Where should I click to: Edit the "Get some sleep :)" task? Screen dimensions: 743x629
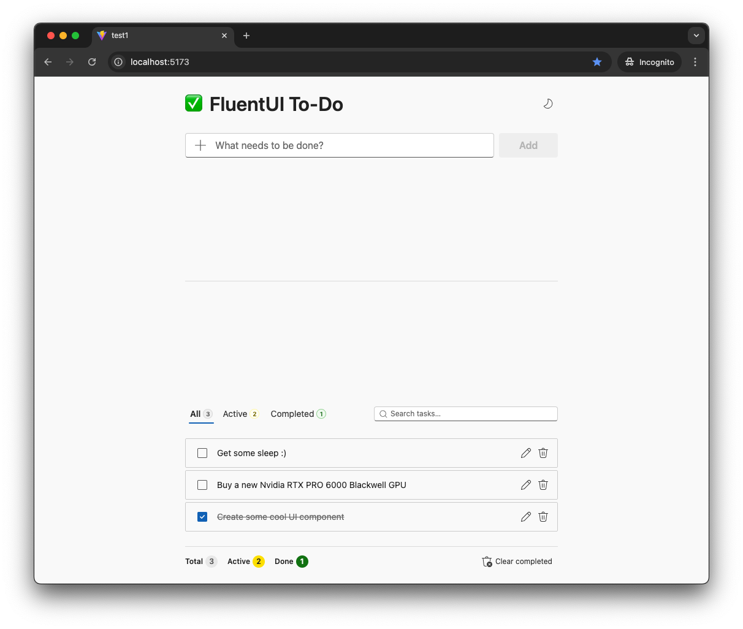pyautogui.click(x=526, y=453)
